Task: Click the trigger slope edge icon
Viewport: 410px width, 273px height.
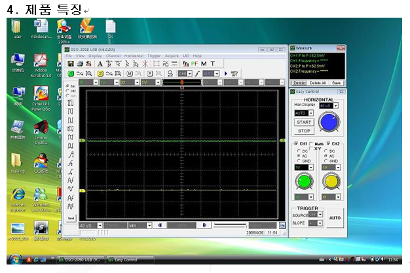Action: pyautogui.click(x=197, y=74)
